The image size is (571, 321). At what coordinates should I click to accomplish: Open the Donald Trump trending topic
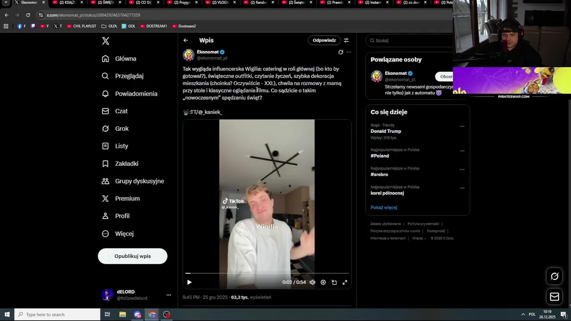point(386,131)
